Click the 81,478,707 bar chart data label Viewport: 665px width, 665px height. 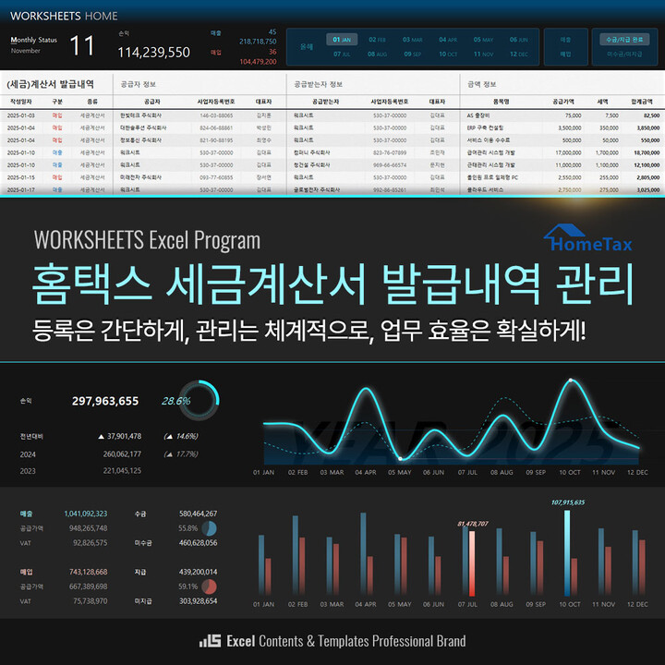point(473,525)
